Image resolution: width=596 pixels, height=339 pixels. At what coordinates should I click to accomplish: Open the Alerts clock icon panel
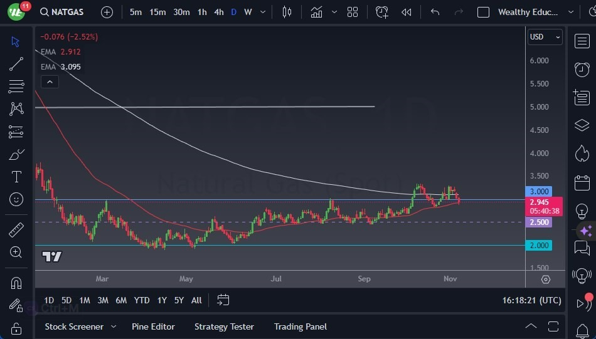coord(582,69)
